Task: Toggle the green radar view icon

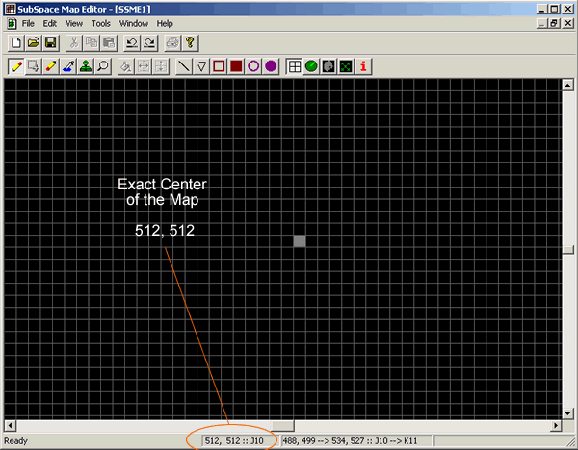Action: point(311,66)
